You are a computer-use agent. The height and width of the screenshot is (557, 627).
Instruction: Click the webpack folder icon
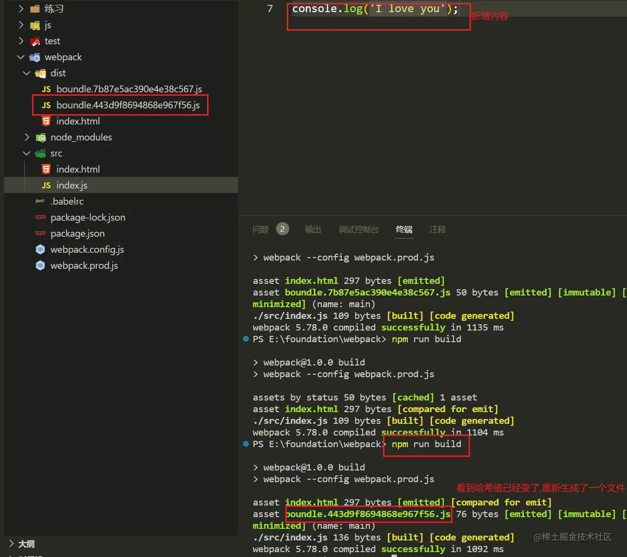[x=35, y=57]
